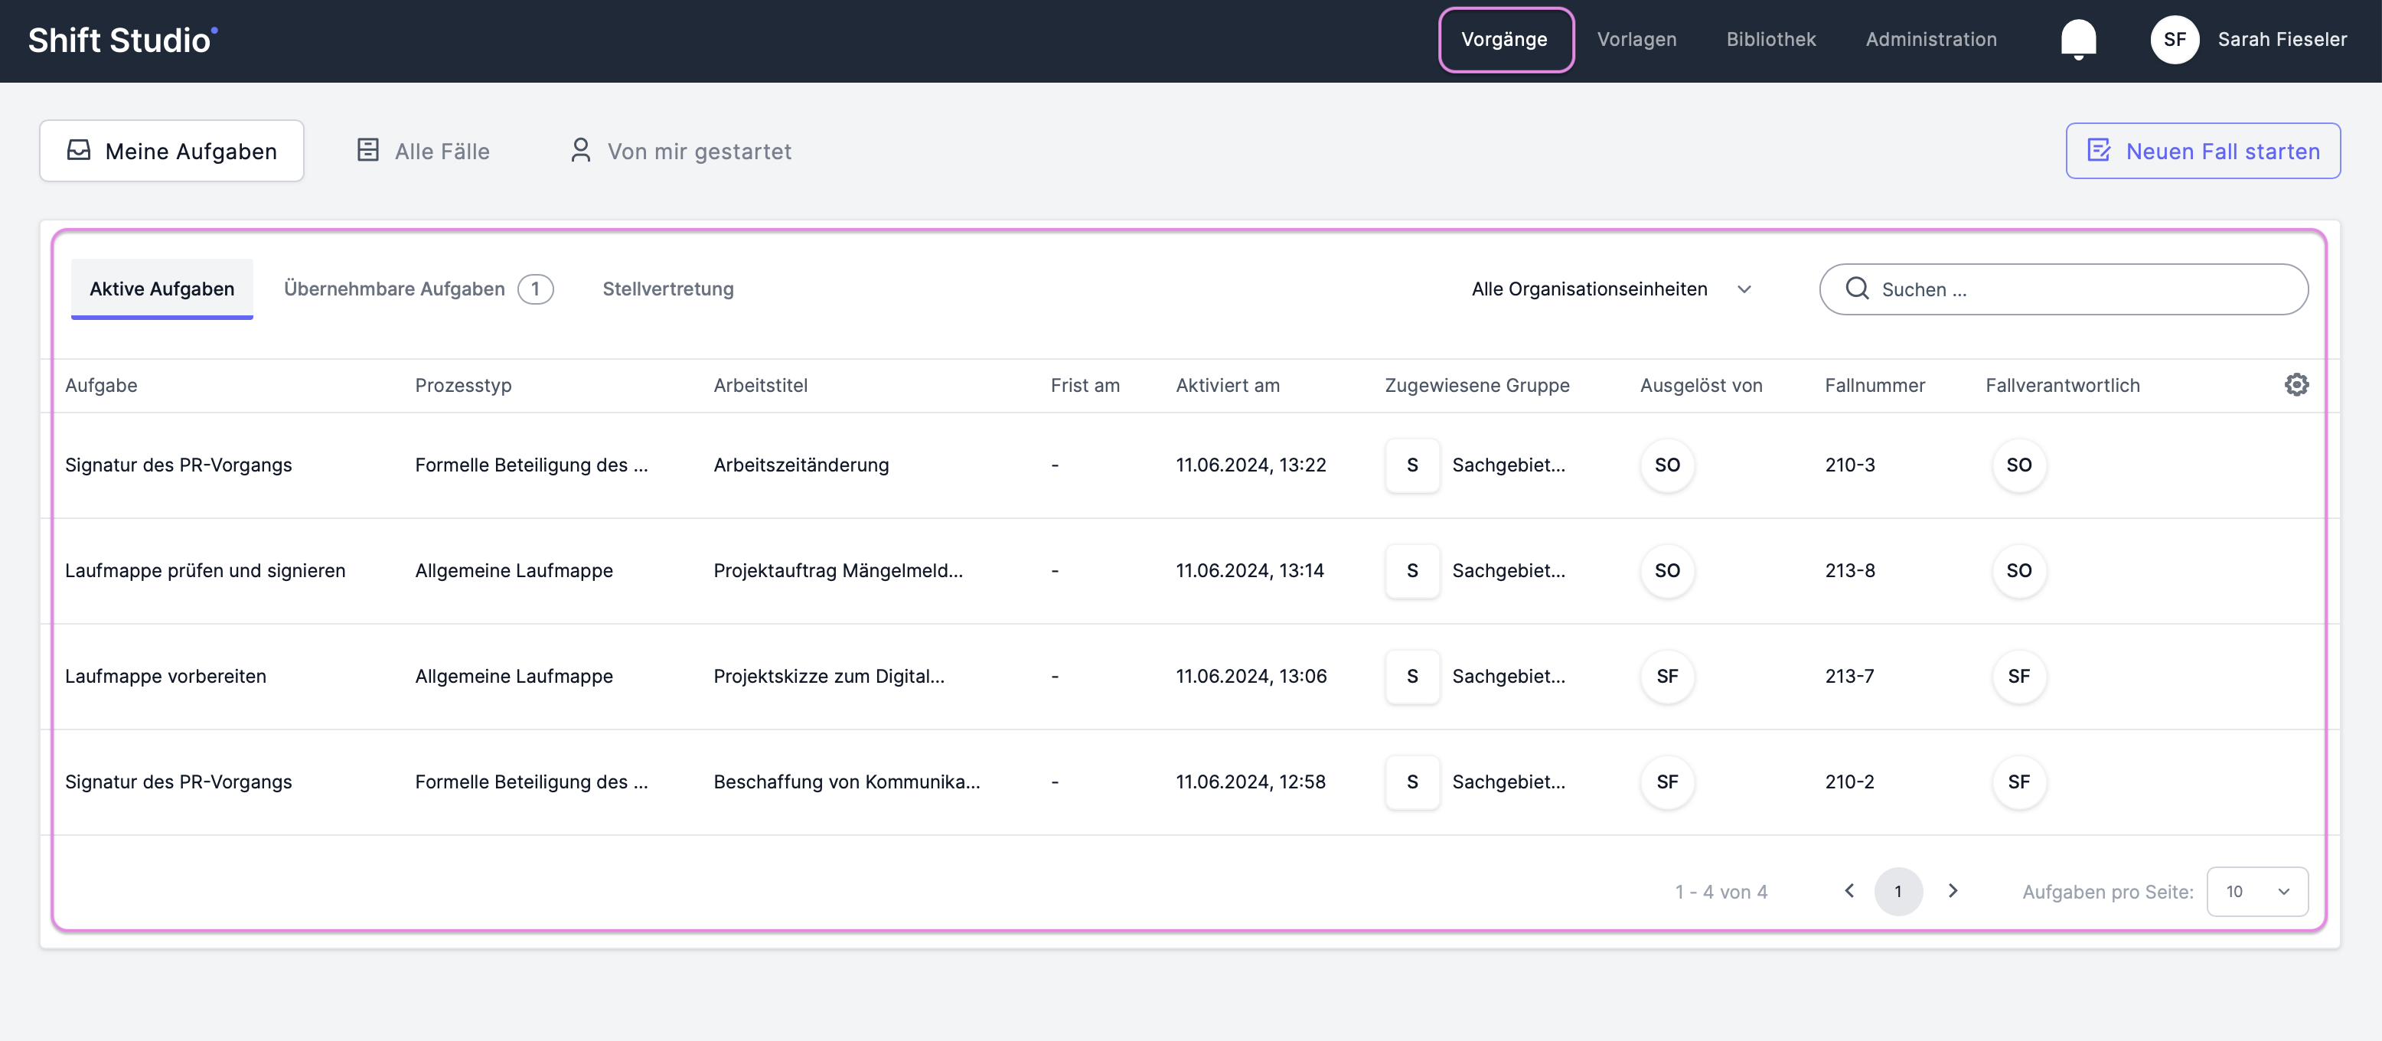Viewport: 2382px width, 1041px height.
Task: Click Fallnummer 210-3
Action: click(1849, 465)
